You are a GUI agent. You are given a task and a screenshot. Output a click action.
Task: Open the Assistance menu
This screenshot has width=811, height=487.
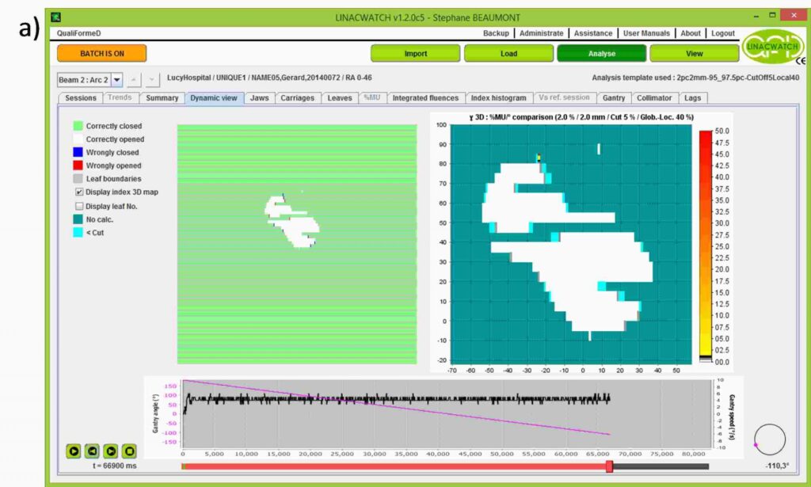(x=593, y=33)
